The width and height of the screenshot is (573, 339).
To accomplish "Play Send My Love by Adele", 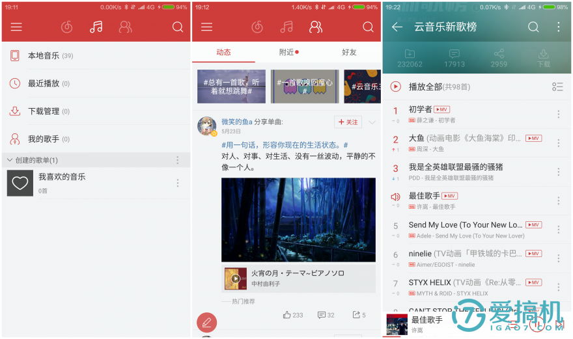I will coord(477,230).
